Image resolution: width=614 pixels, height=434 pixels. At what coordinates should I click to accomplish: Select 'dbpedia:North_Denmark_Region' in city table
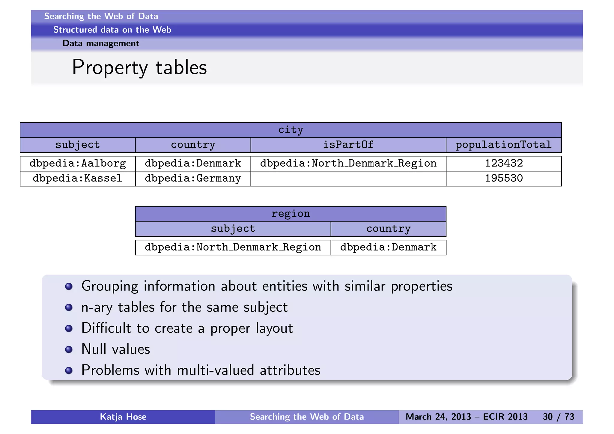(x=348, y=164)
